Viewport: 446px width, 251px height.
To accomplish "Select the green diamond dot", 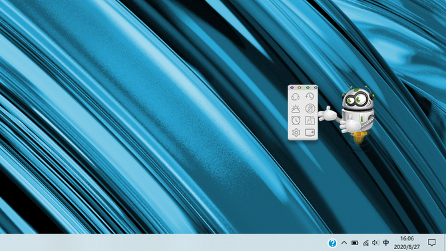I will [308, 87].
